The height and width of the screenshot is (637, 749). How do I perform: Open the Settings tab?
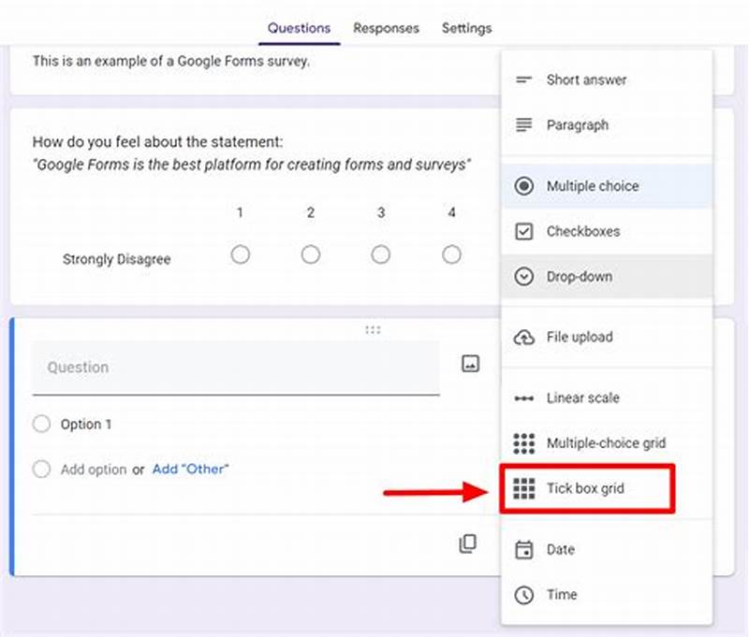point(466,28)
